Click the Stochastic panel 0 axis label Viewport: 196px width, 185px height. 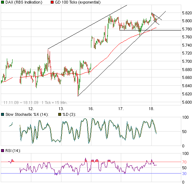click(x=183, y=146)
